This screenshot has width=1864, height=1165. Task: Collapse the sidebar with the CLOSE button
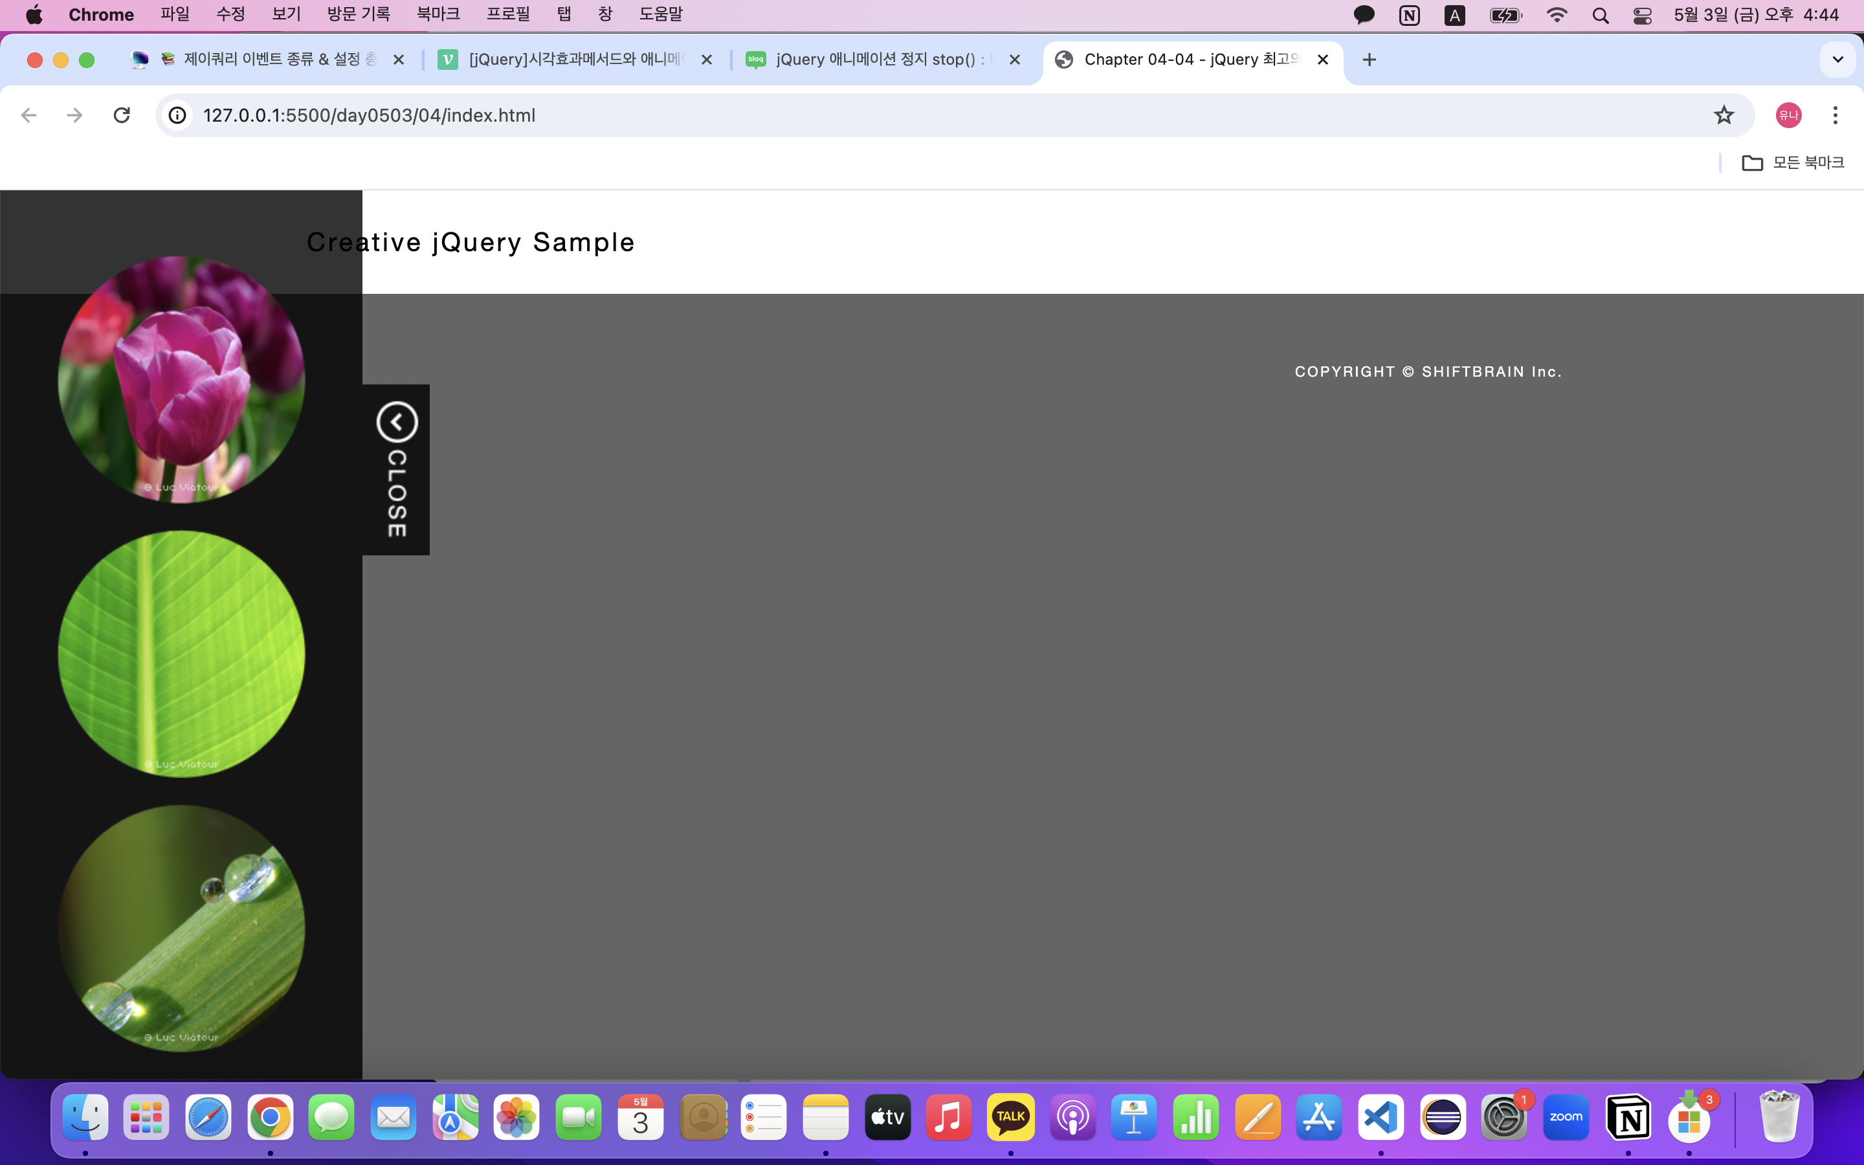(x=397, y=469)
